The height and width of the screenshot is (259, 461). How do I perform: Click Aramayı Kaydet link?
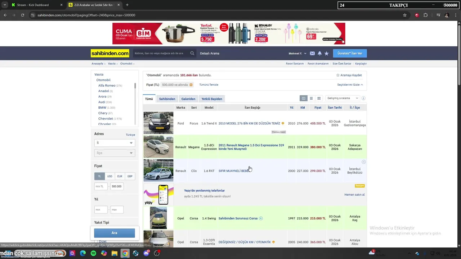(351, 75)
